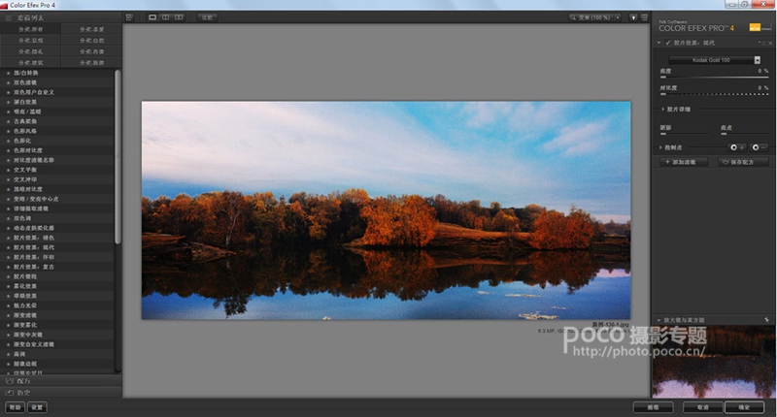Screen dimensions: 777x417
Task: Expand the 控制点 section
Action: pyautogui.click(x=661, y=147)
